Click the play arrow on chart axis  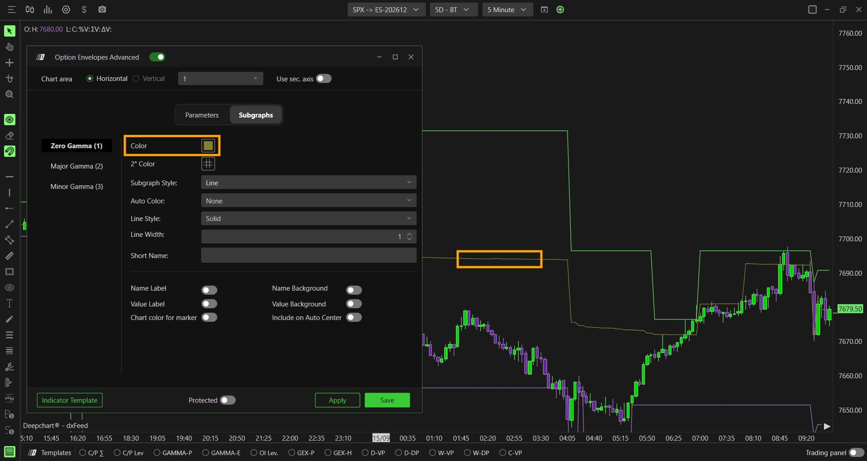[827, 426]
